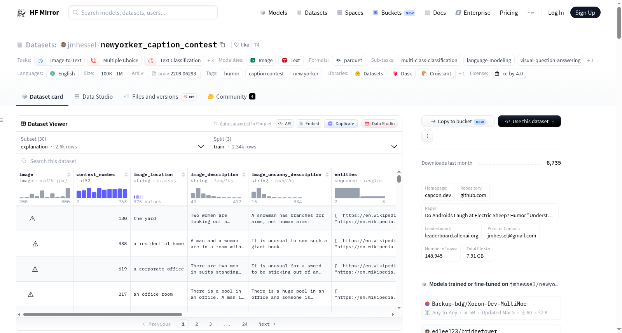The width and height of the screenshot is (622, 333).
Task: Click the vertical scrollbar of the table
Action: pyautogui.click(x=399, y=179)
